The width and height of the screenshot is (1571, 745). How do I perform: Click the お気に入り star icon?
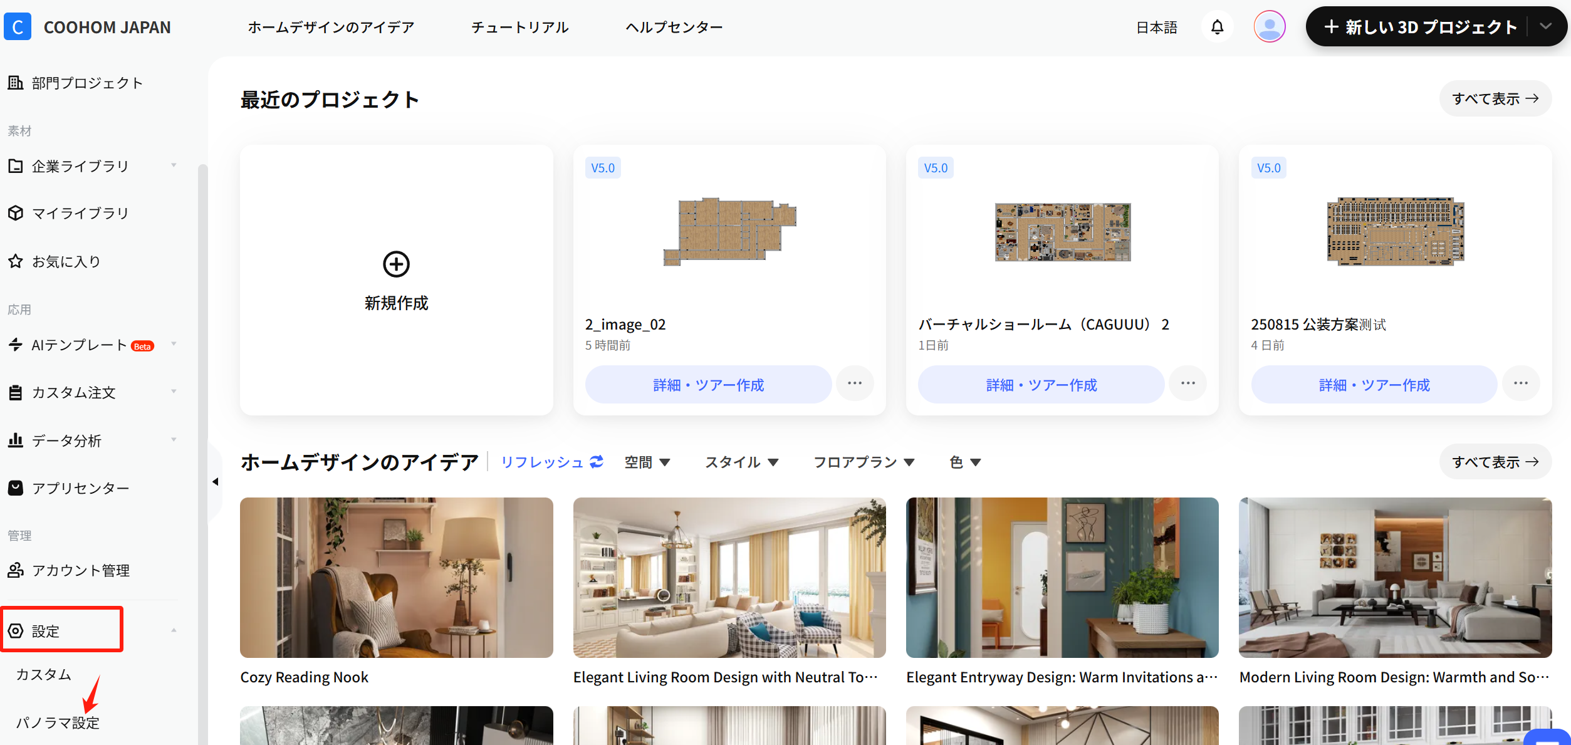(x=16, y=261)
